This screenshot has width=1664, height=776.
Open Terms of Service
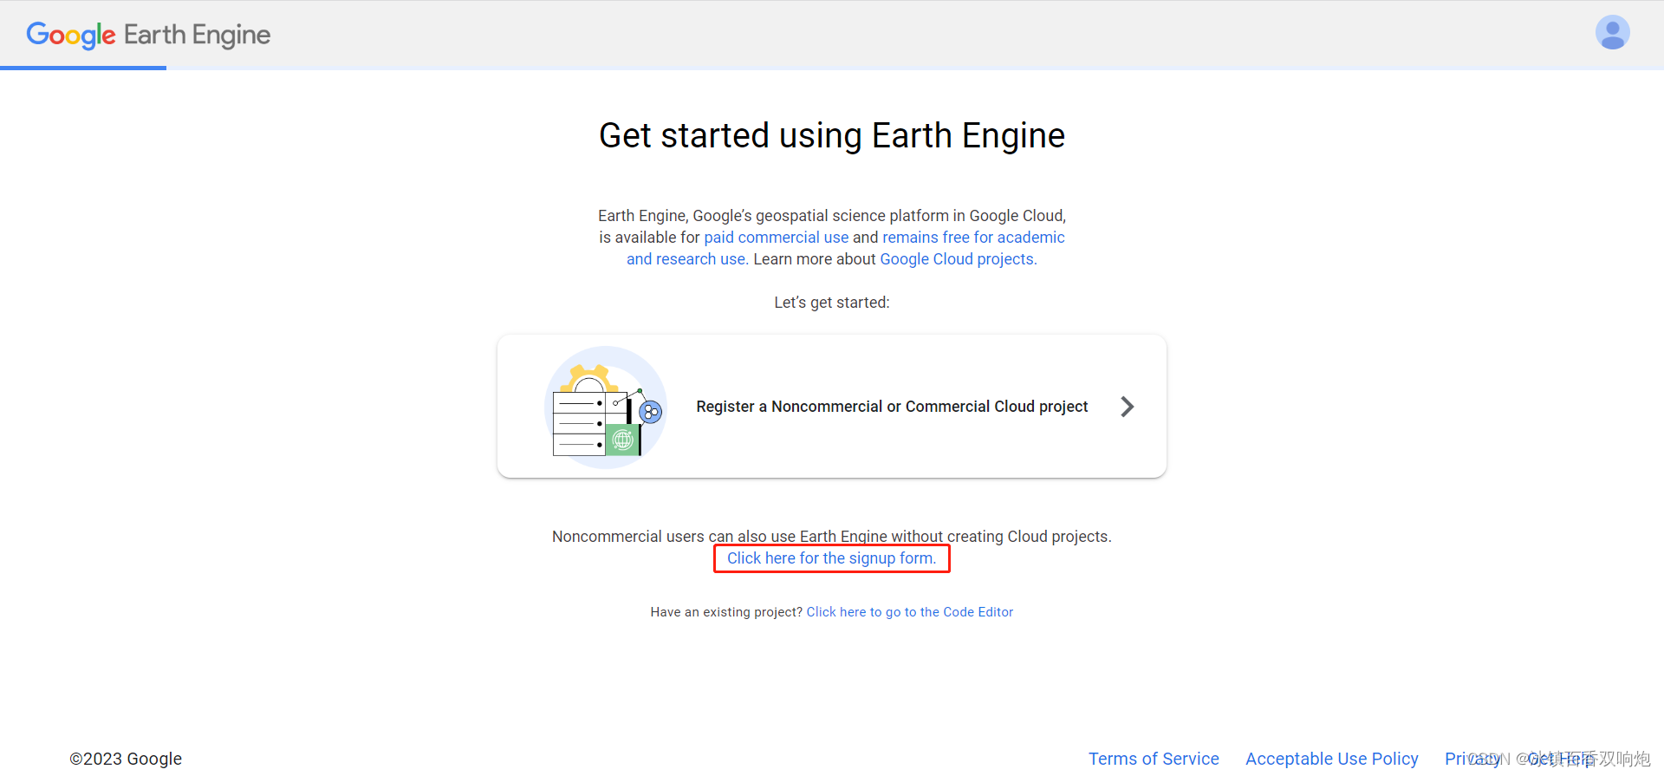[x=1154, y=758]
